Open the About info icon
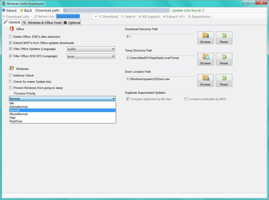269x200 pixels. click(4, 10)
